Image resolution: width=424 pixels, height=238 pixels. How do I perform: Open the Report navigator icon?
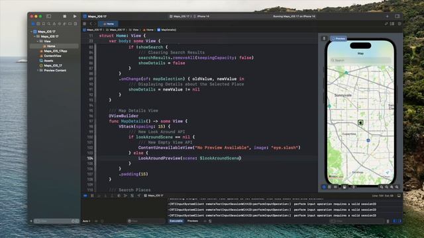click(x=76, y=24)
